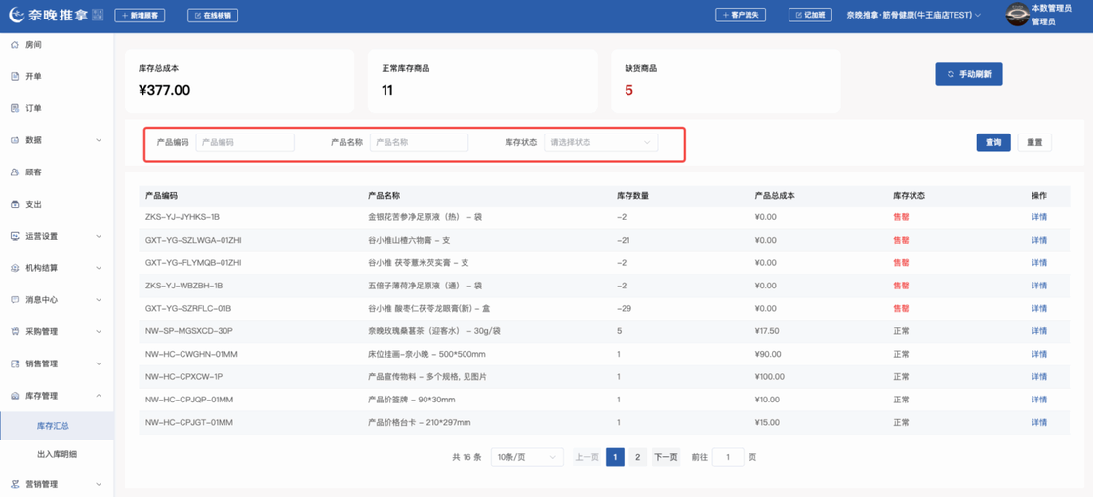The image size is (1093, 497).
Task: Click the 库存数量 column header
Action: click(633, 196)
